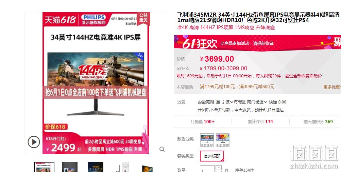
Task: Click the 61狂欢 promotion banner
Action: 257,43
